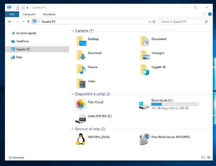Viewport: 216px width, 166px height.
Task: Click the New folder quick access icon
Action: [23, 7]
